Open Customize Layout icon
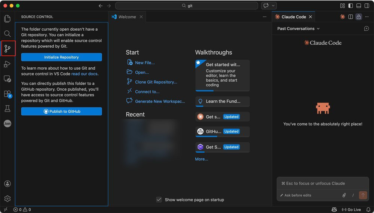This screenshot has width=374, height=213. [343, 6]
